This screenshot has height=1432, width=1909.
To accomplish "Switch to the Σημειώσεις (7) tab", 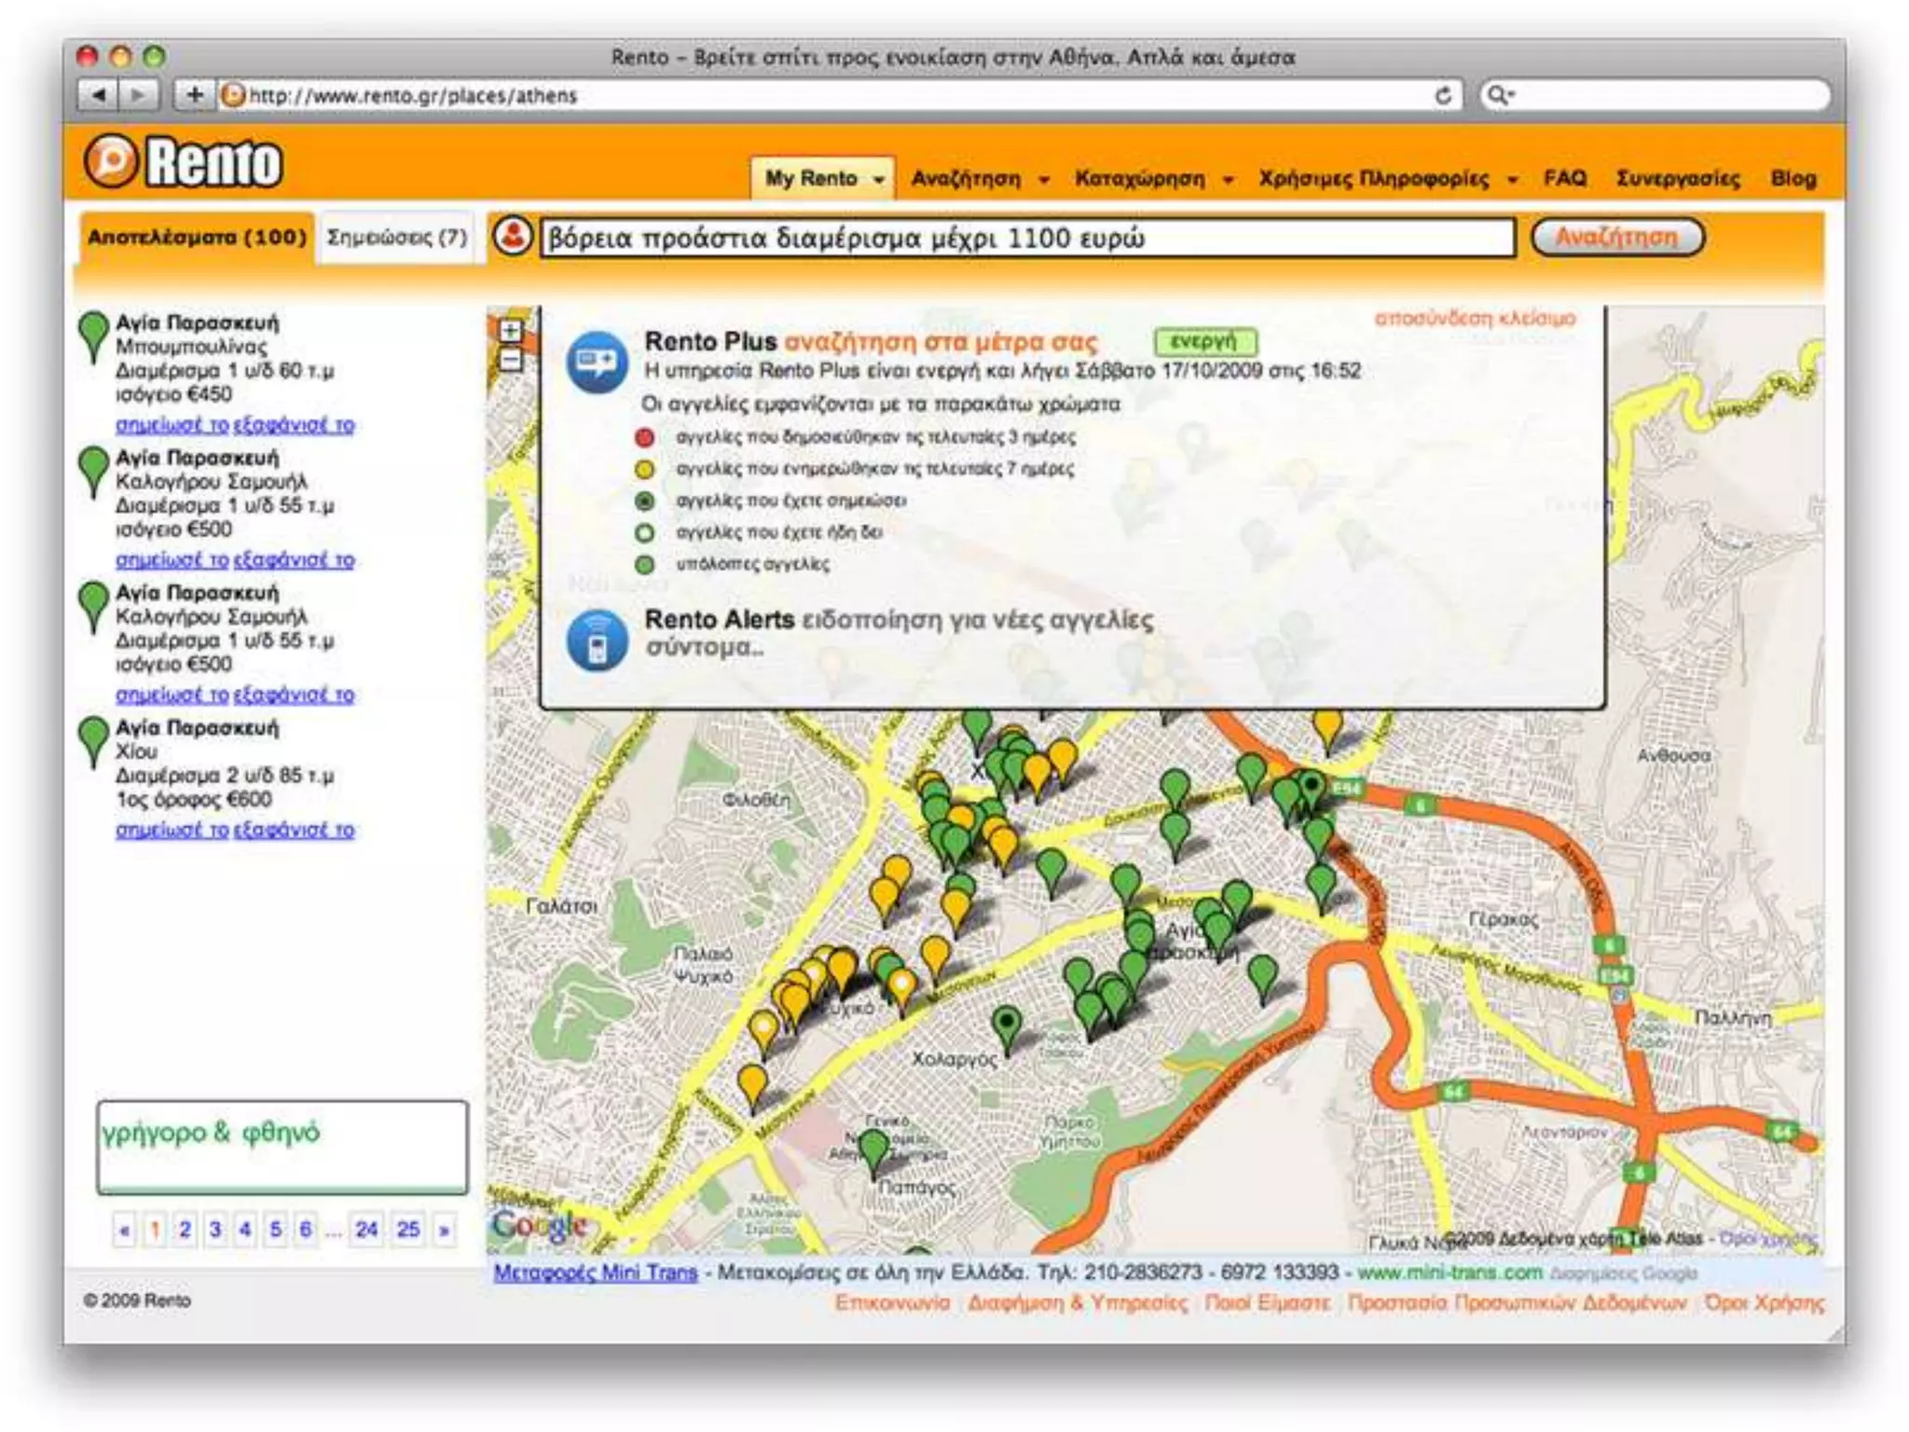I will pyautogui.click(x=396, y=237).
